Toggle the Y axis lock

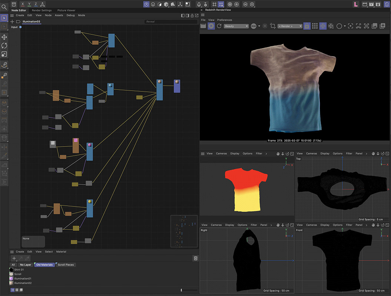[x=29, y=4]
